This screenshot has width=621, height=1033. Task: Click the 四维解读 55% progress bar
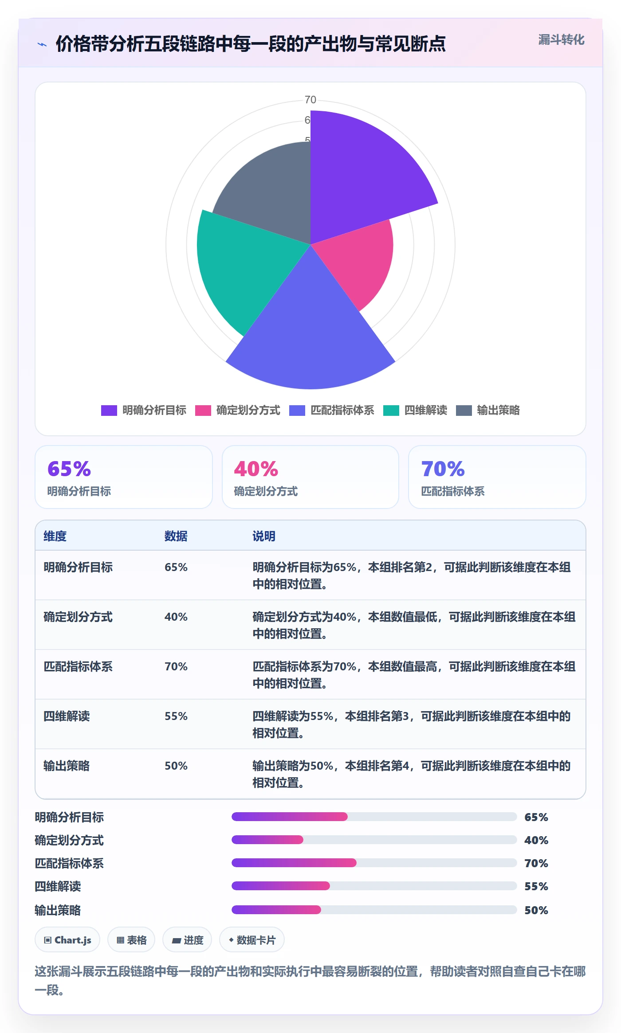pyautogui.click(x=374, y=886)
